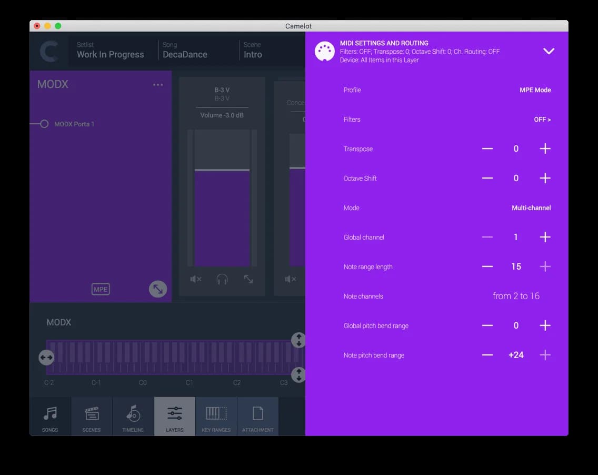Click the MPE Mode profile setting
The image size is (598, 475).
(x=535, y=90)
